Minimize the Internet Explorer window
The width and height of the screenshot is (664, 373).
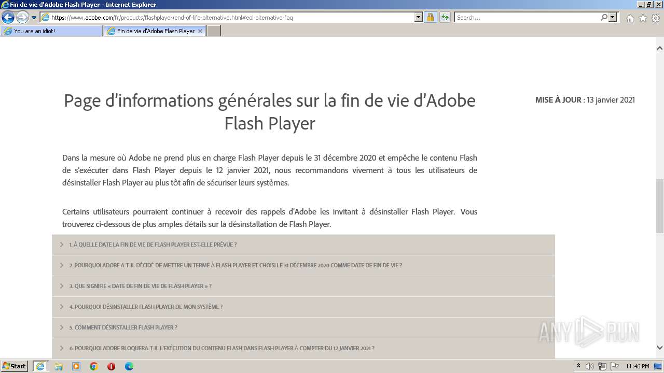[640, 5]
